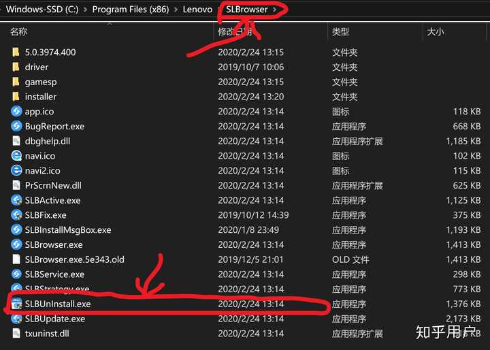Click size 298 KB of SLBService.exe

point(467,274)
